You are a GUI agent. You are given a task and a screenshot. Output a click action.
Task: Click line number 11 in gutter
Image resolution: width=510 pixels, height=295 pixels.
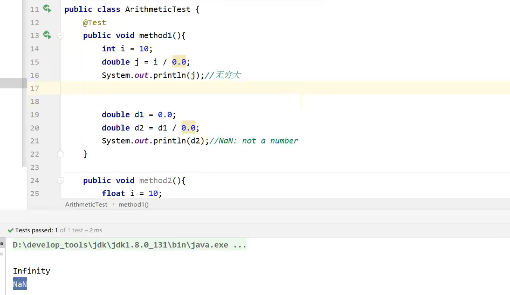(35, 9)
